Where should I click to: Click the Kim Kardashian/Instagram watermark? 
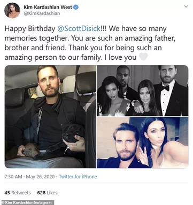[28, 202]
